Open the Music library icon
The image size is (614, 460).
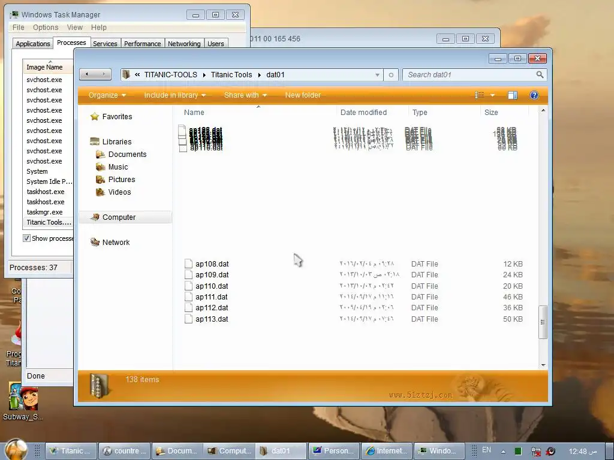101,167
